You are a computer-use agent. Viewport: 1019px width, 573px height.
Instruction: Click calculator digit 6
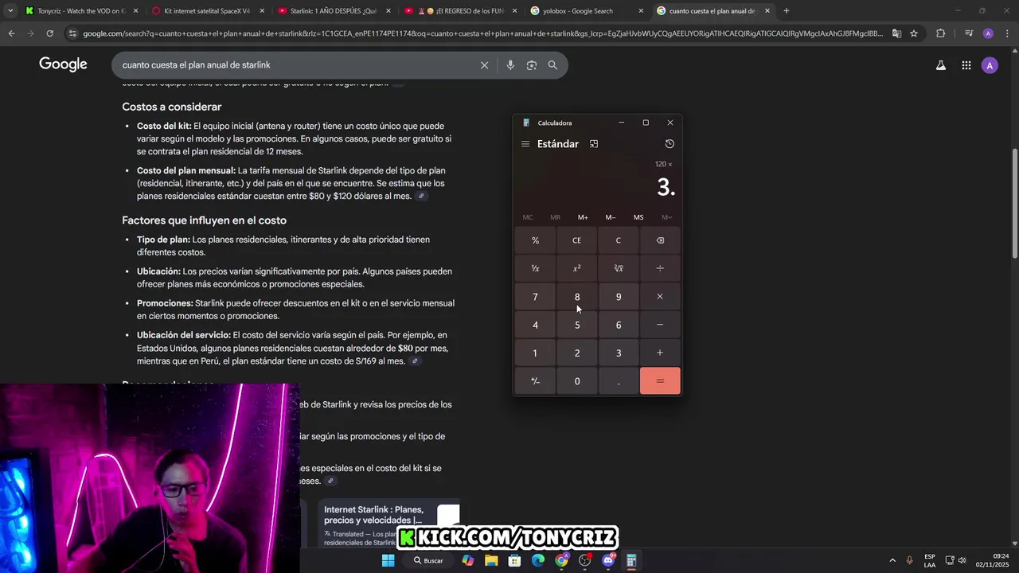(x=619, y=325)
